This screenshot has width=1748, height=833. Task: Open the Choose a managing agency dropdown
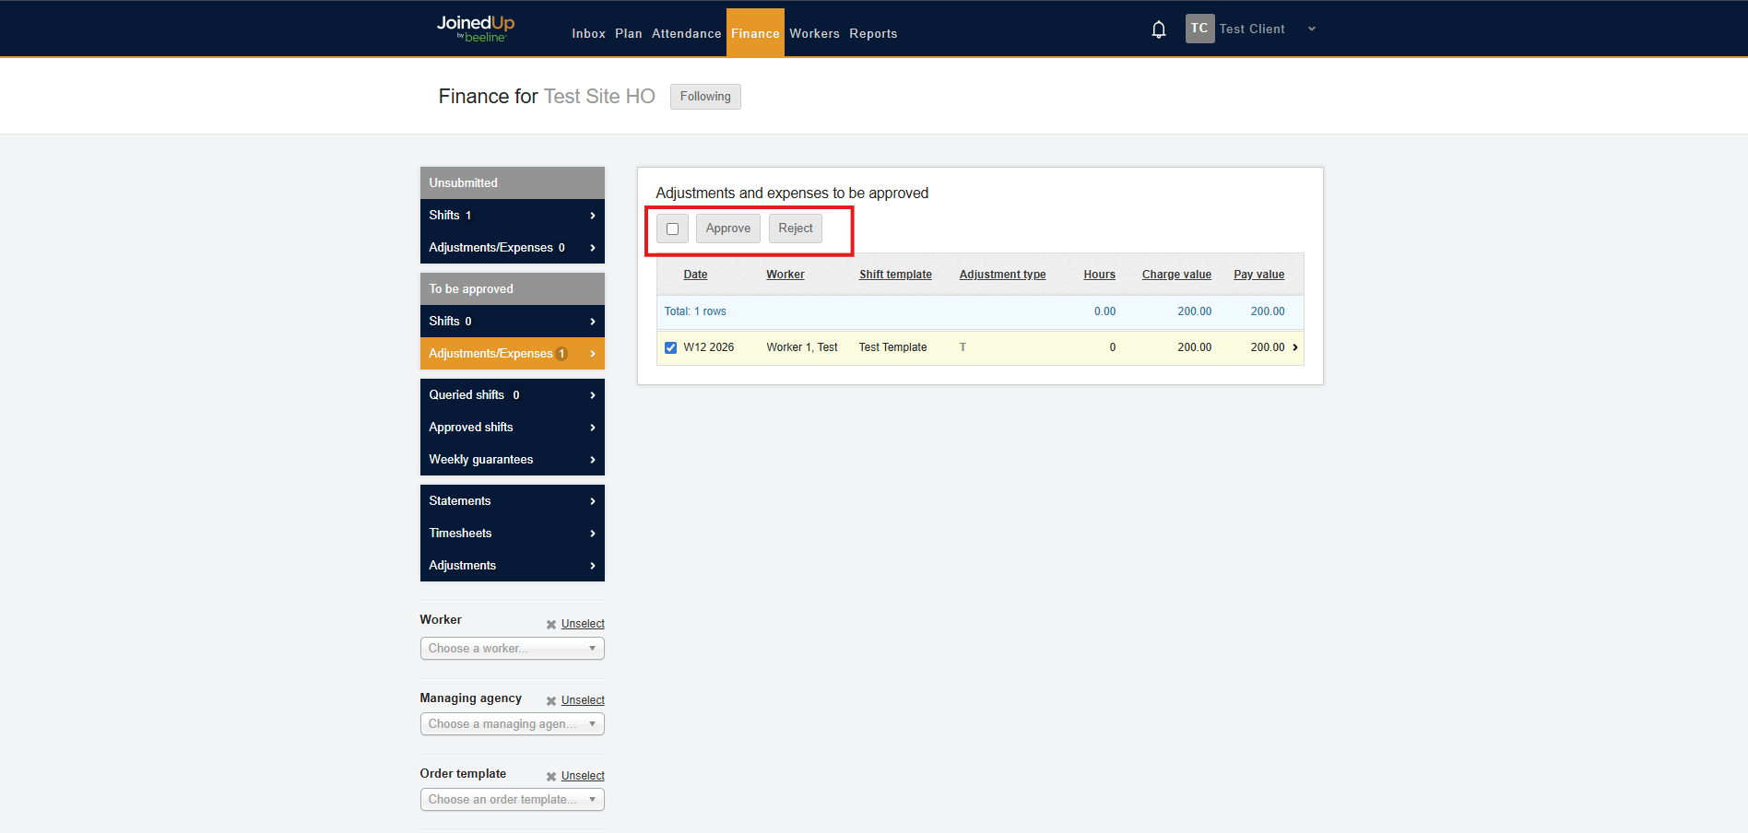pos(512,724)
